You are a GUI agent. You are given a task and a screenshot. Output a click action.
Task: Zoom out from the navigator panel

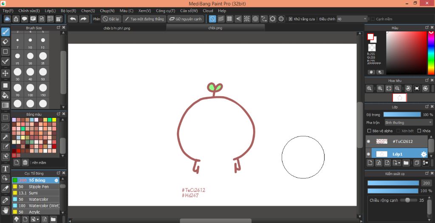(x=397, y=88)
